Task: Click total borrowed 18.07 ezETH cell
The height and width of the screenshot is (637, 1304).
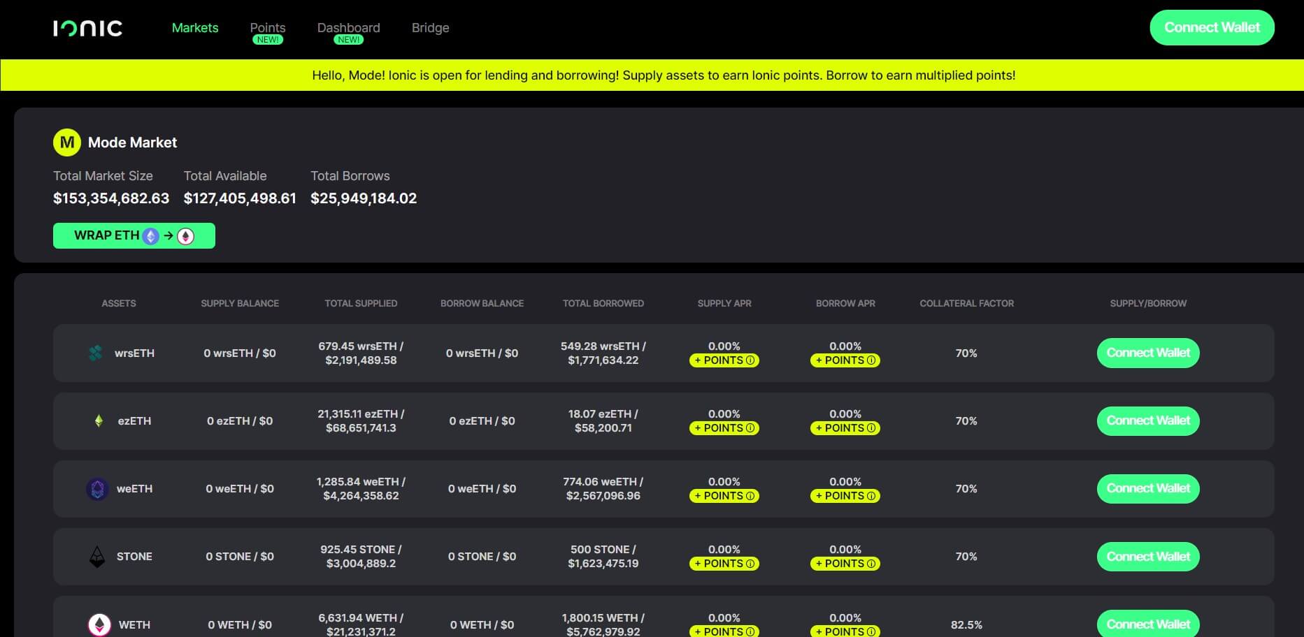Action: point(603,421)
